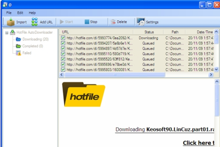Click Queued status of the 5995803 row
The height and width of the screenshot is (147, 220).
148,70
